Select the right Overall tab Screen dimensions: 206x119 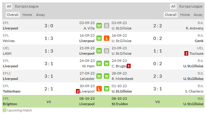171,15
